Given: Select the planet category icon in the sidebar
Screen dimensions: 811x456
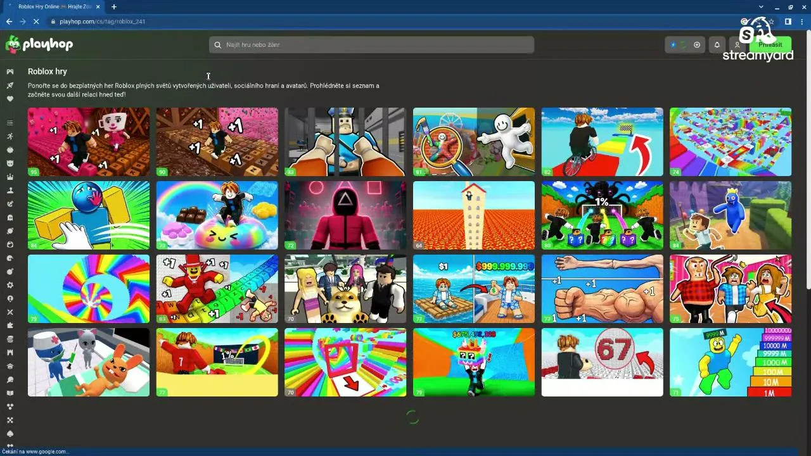Looking at the screenshot, I should click(10, 231).
